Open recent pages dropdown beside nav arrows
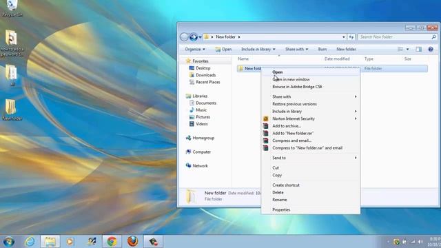The image size is (441, 248). pyautogui.click(x=200, y=37)
